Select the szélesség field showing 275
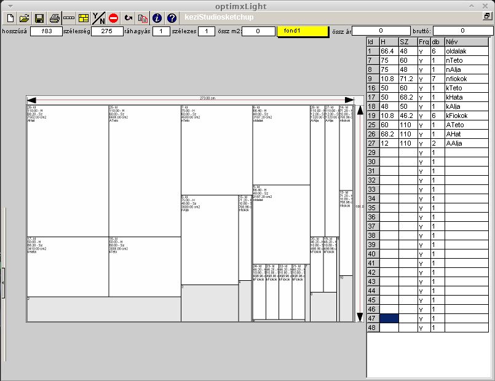The width and height of the screenshot is (495, 381). pyautogui.click(x=107, y=31)
